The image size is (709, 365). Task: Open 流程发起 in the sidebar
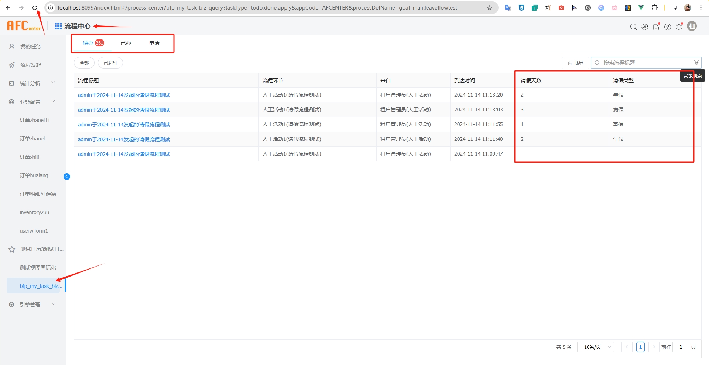[x=31, y=65]
